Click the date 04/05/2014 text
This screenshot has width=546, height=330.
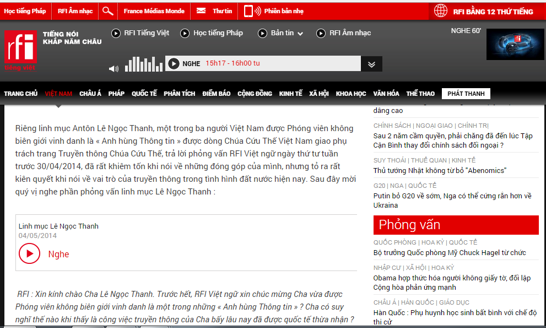(x=37, y=236)
